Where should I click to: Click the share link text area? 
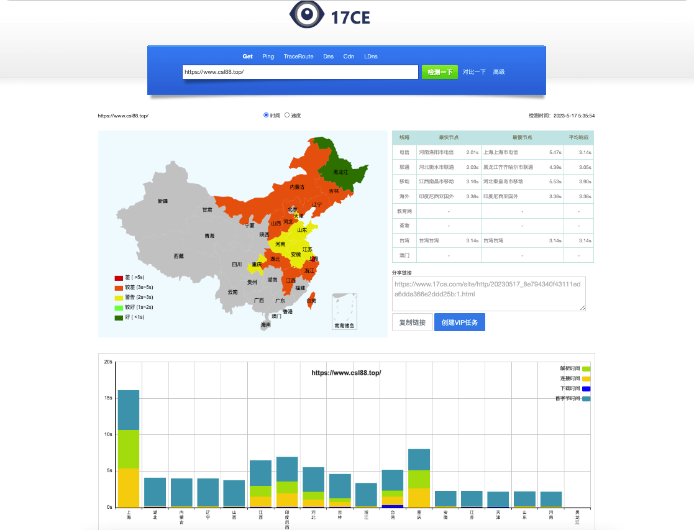click(488, 293)
